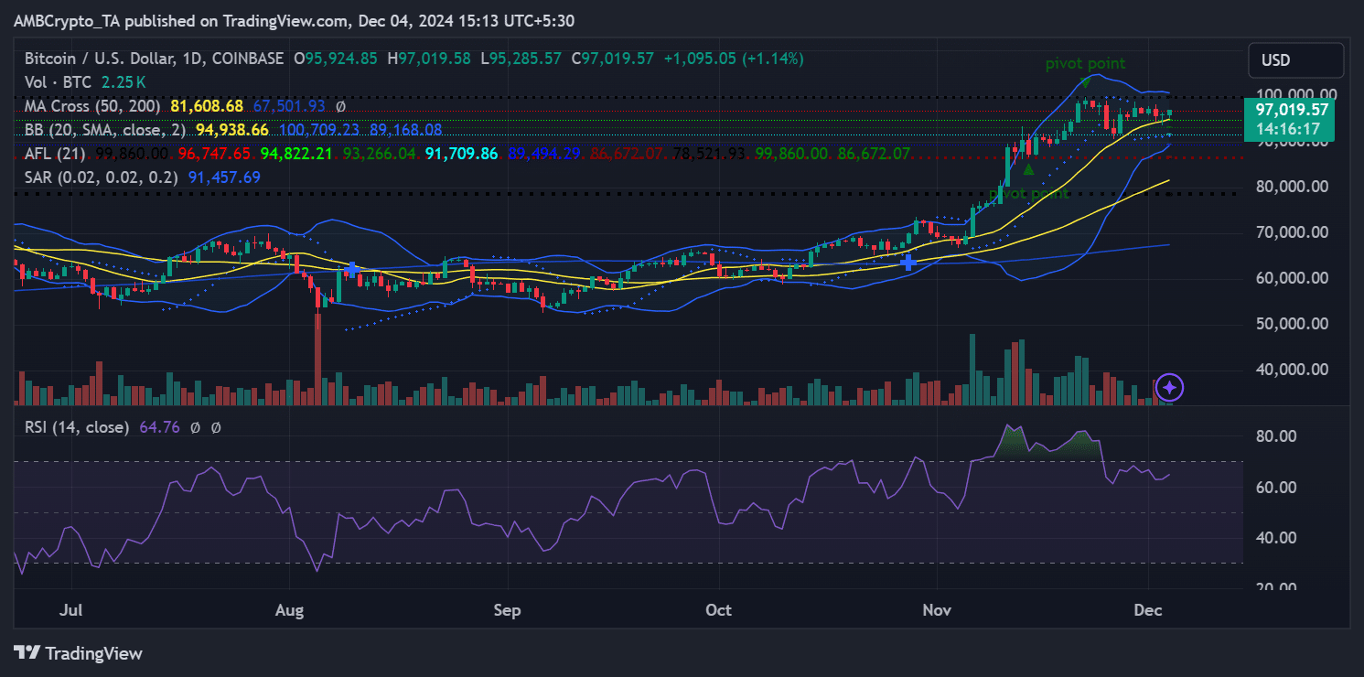Image resolution: width=1364 pixels, height=677 pixels.
Task: Click the low price value L95,285.57
Action: coord(521,59)
